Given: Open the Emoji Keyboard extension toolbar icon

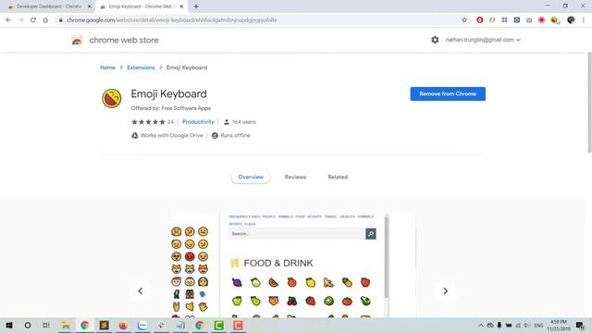Looking at the screenshot, I should [555, 20].
